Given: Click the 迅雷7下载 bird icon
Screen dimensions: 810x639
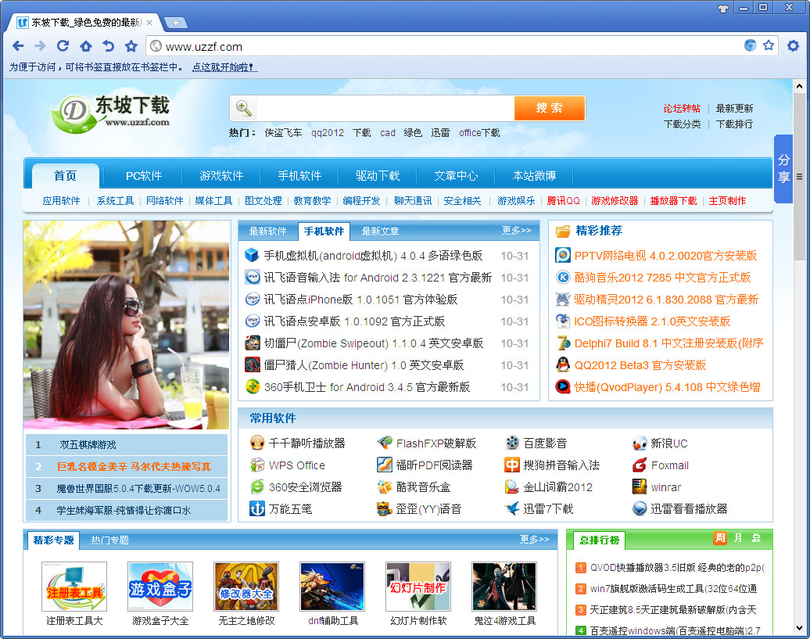Looking at the screenshot, I should 511,508.
